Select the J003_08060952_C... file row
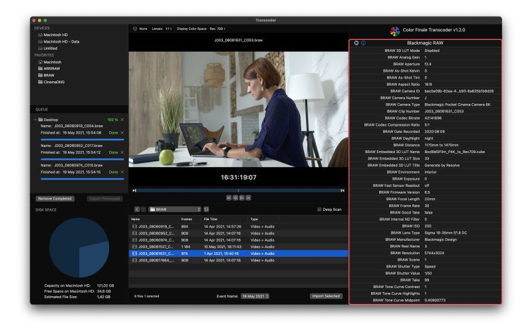The width and height of the screenshot is (532, 324). pyautogui.click(x=238, y=234)
